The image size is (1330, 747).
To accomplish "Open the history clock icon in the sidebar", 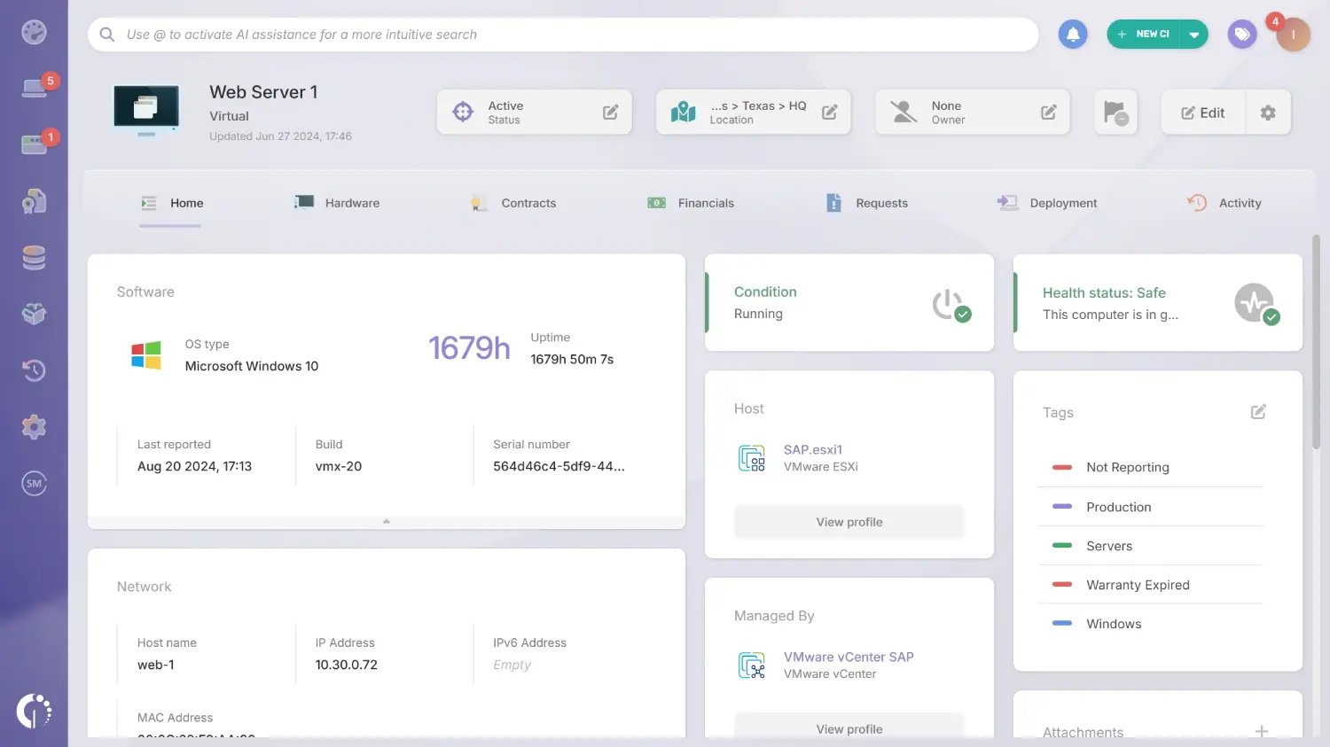I will click(34, 370).
